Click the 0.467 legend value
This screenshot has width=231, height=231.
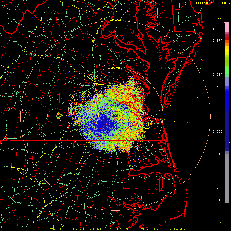(x=217, y=143)
